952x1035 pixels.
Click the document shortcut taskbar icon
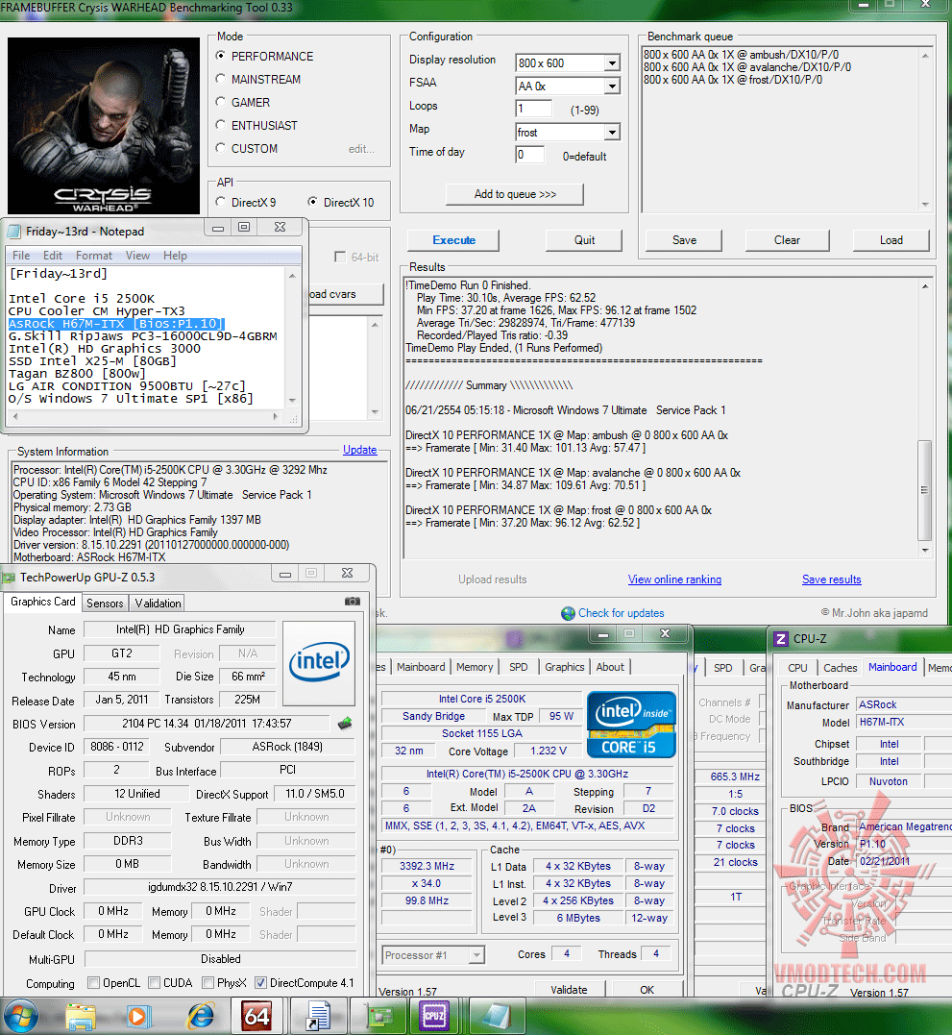coord(318,1017)
